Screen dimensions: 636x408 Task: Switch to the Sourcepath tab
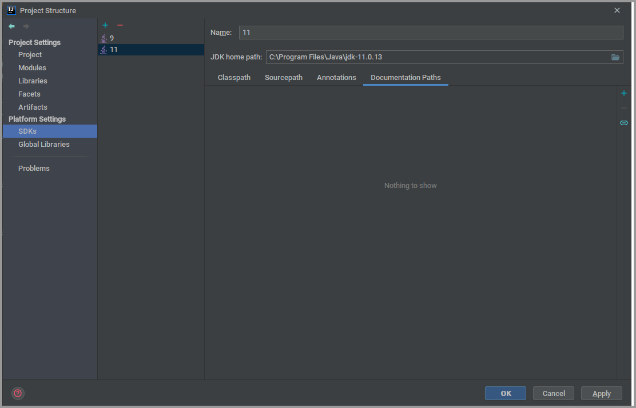(x=284, y=78)
